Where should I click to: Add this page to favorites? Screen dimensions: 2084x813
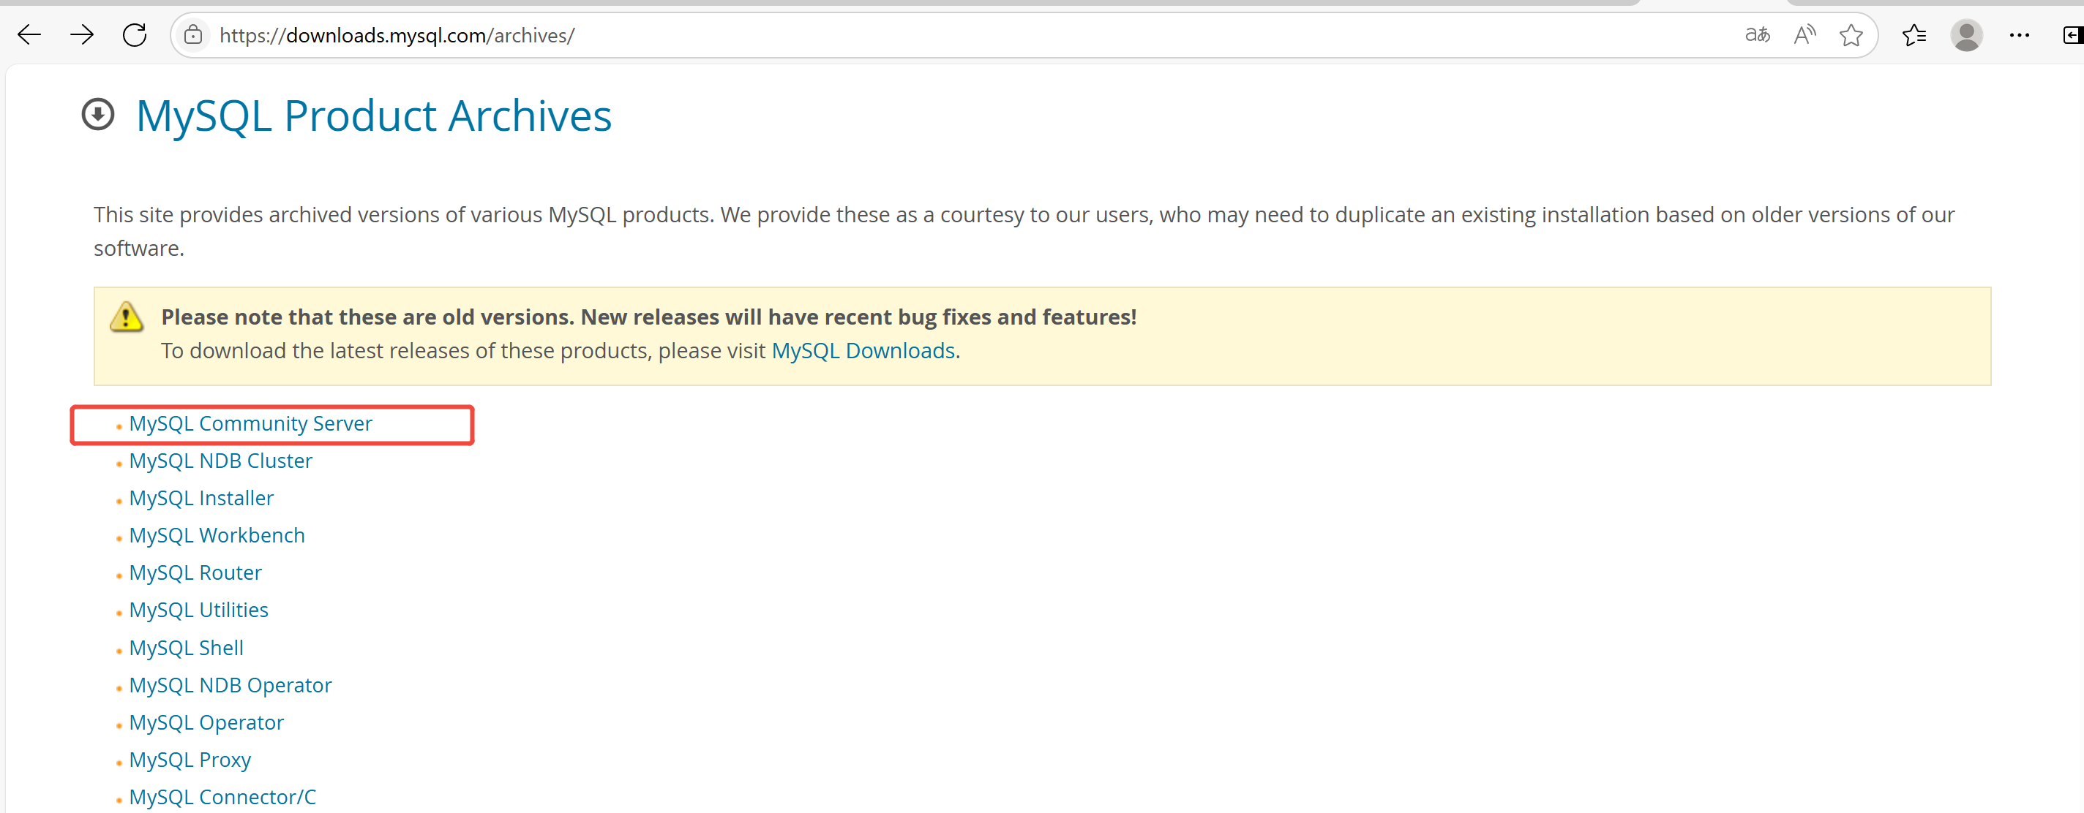click(x=1851, y=35)
